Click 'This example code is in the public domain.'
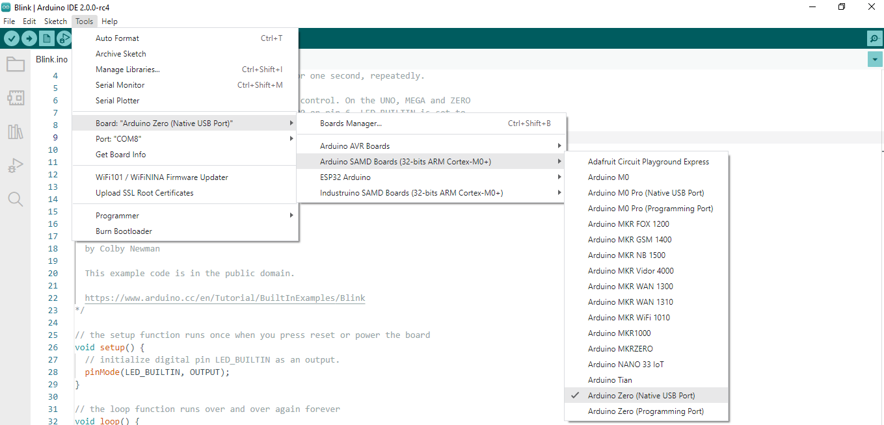This screenshot has height=425, width=884. coord(190,274)
